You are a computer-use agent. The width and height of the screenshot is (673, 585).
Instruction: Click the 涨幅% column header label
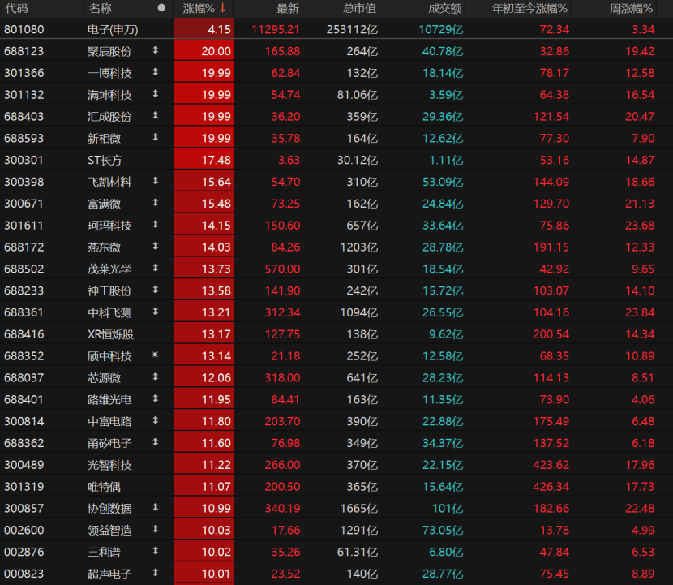199,8
